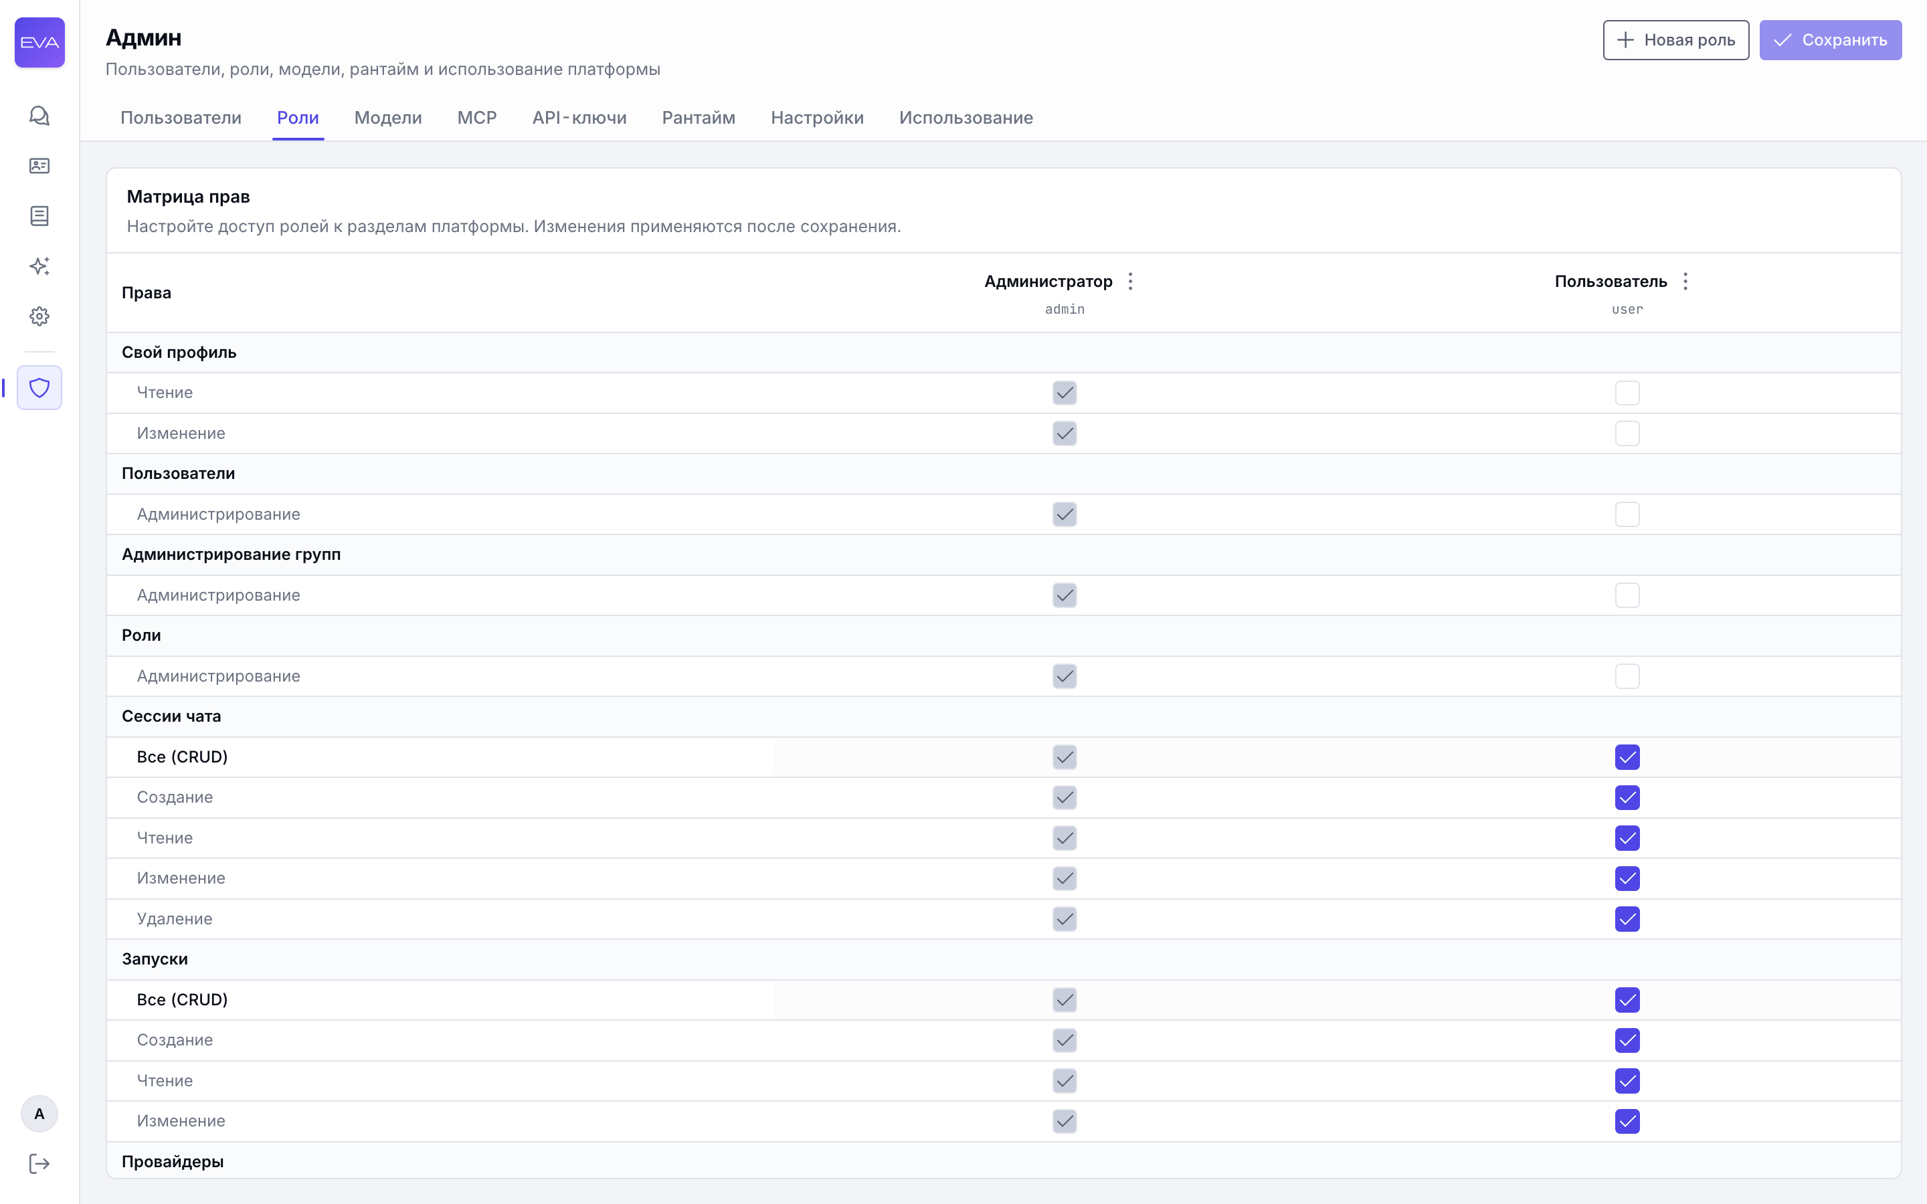Open the Пользователь role options menu
1927x1204 pixels.
coord(1685,281)
